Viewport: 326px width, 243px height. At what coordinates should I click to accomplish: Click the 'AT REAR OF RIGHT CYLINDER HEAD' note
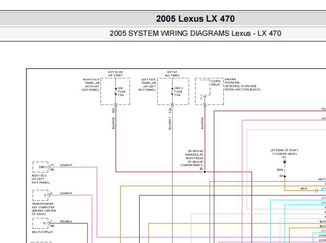tap(284, 152)
